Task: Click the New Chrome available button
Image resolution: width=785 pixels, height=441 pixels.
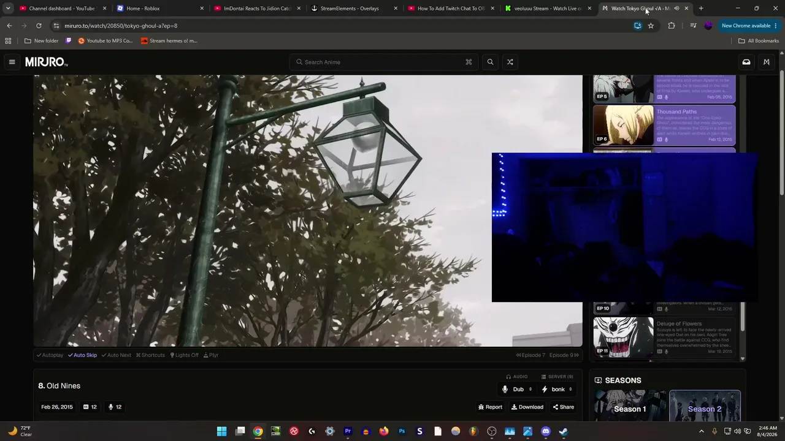Action: 749,26
